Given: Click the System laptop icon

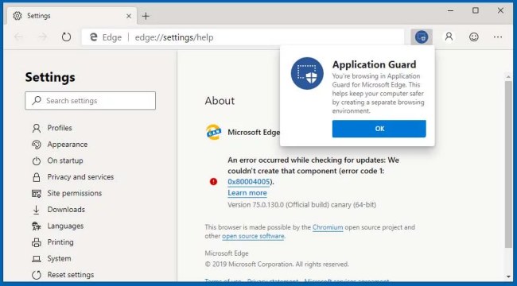Looking at the screenshot, I should coord(37,259).
